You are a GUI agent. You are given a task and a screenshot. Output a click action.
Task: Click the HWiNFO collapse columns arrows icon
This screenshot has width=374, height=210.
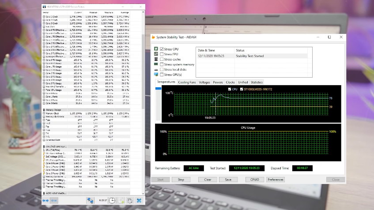tap(55, 200)
